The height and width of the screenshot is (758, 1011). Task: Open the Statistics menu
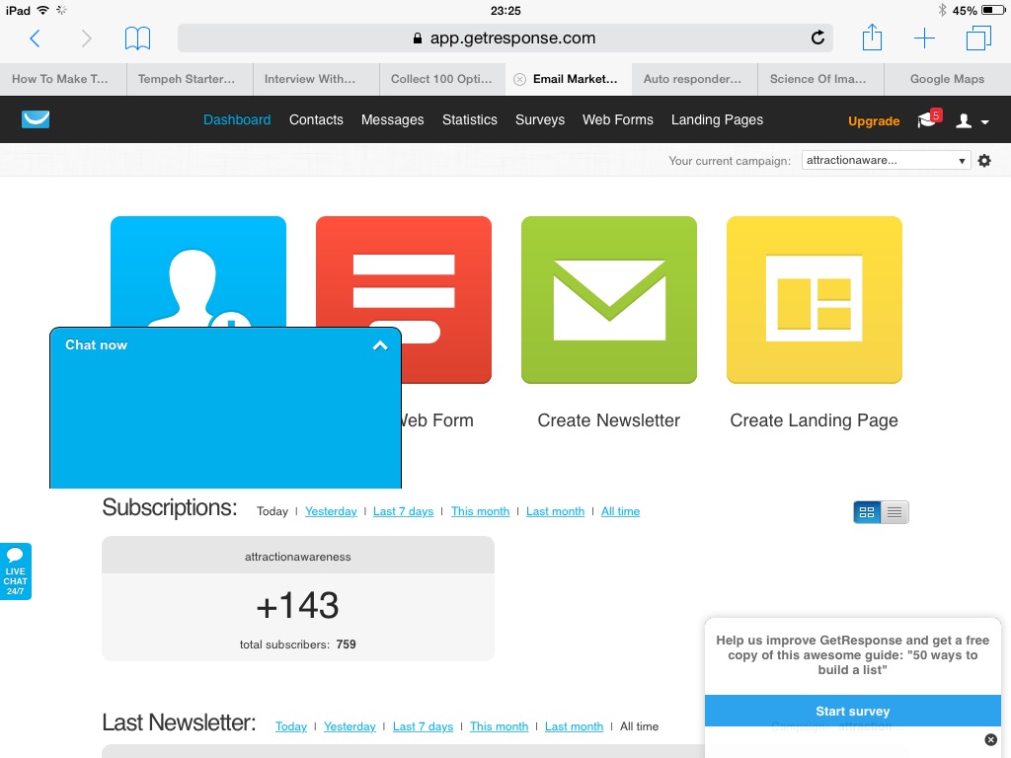469,119
